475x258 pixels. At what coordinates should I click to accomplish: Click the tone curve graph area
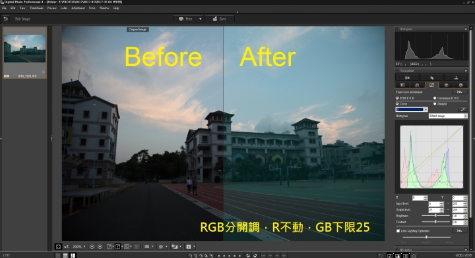431,157
